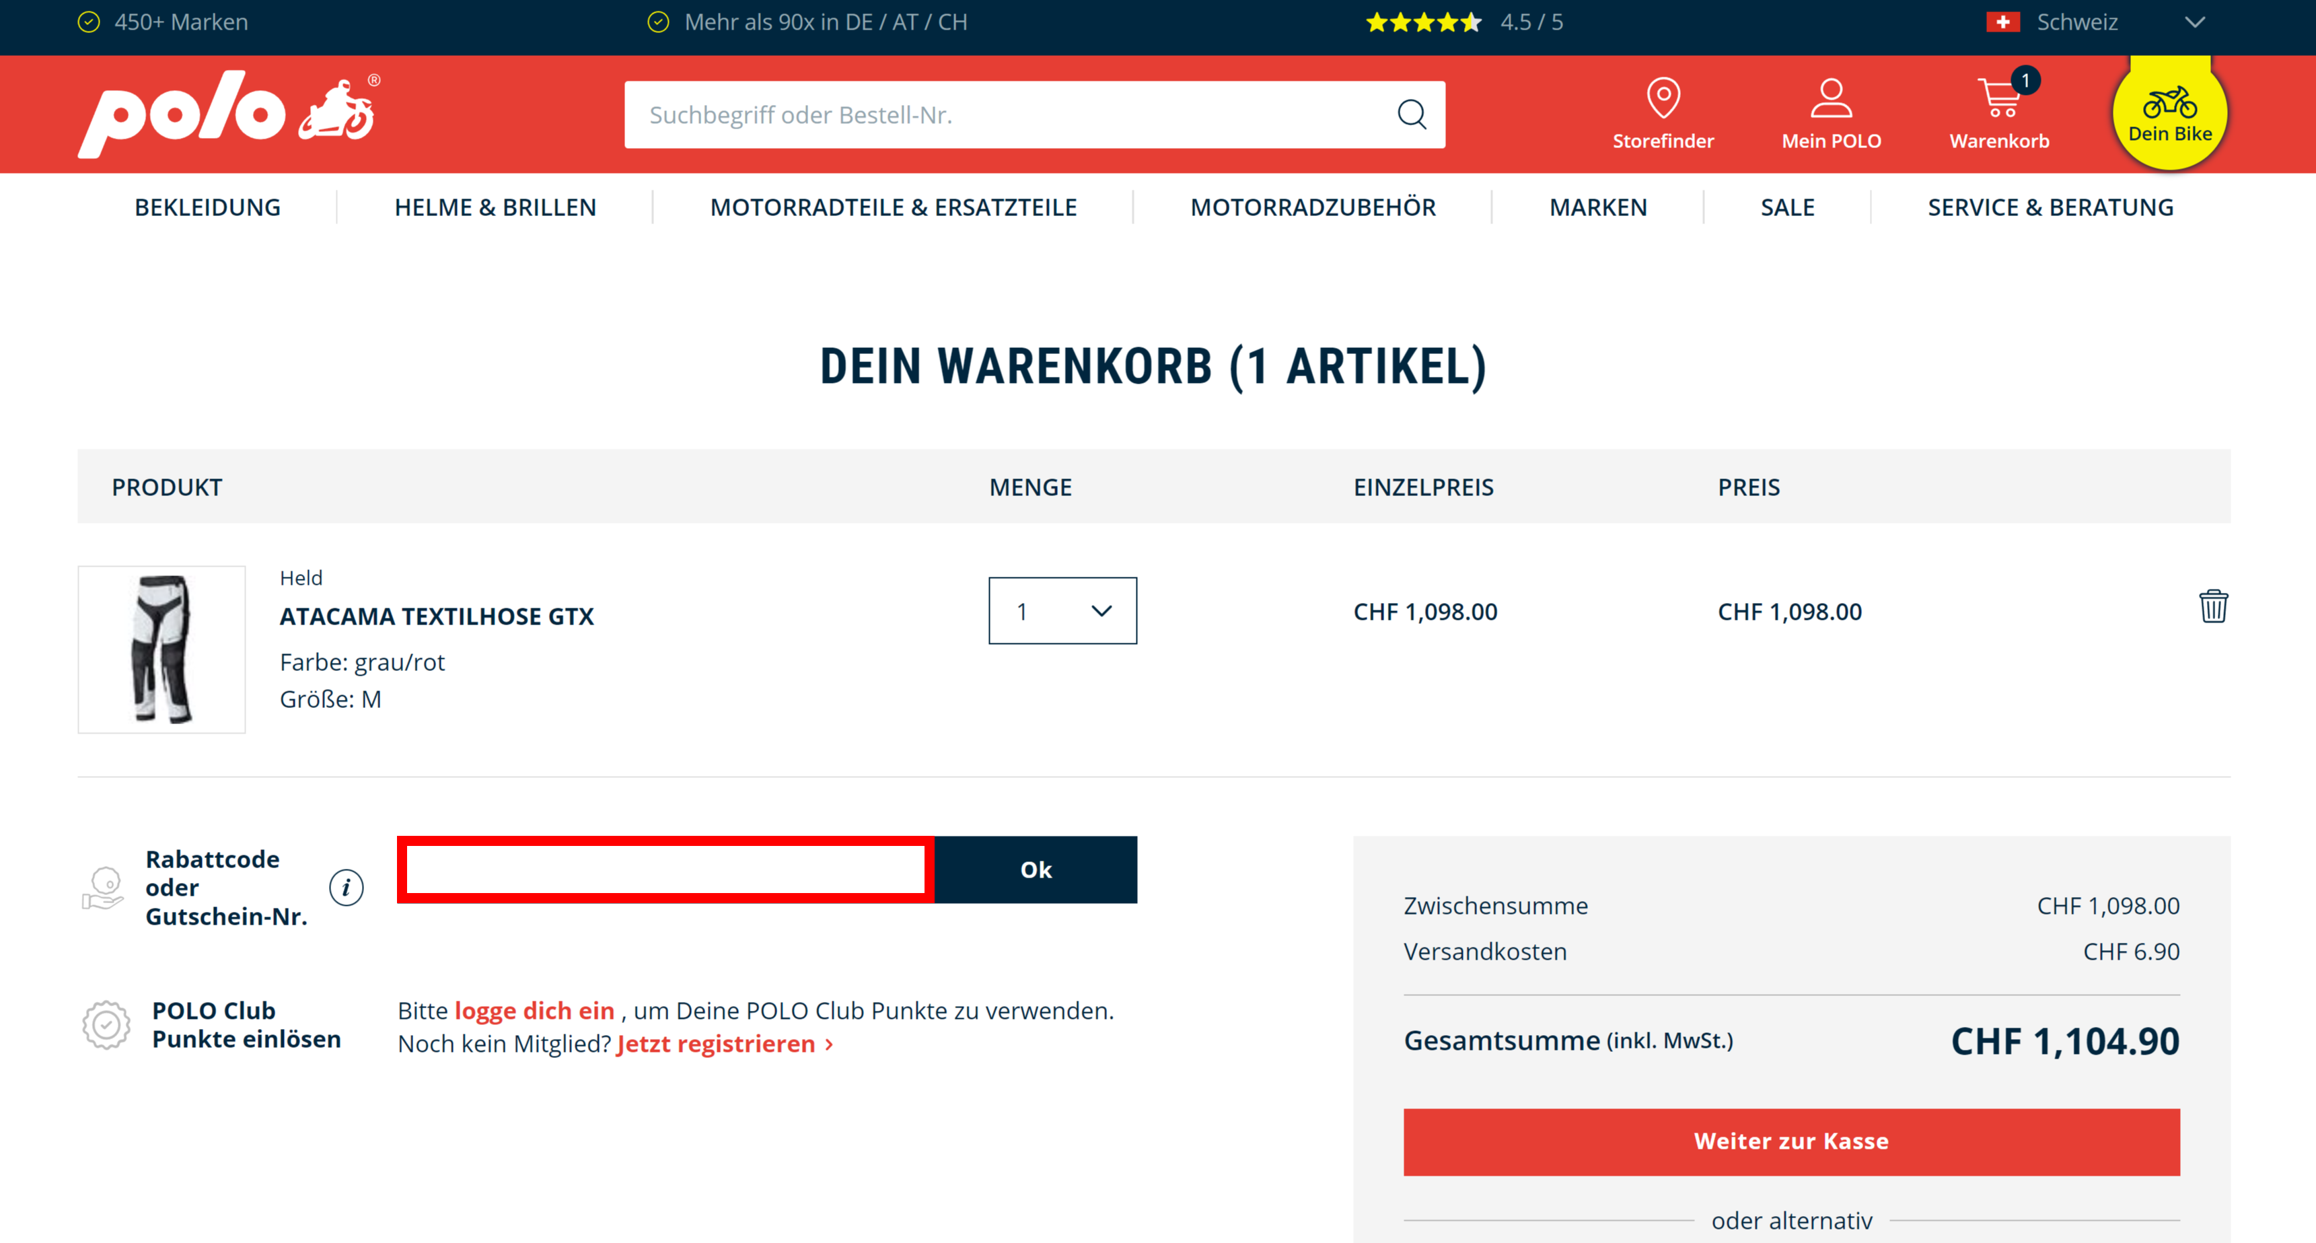Click the magnifier search icon
2316x1243 pixels.
pos(1412,114)
